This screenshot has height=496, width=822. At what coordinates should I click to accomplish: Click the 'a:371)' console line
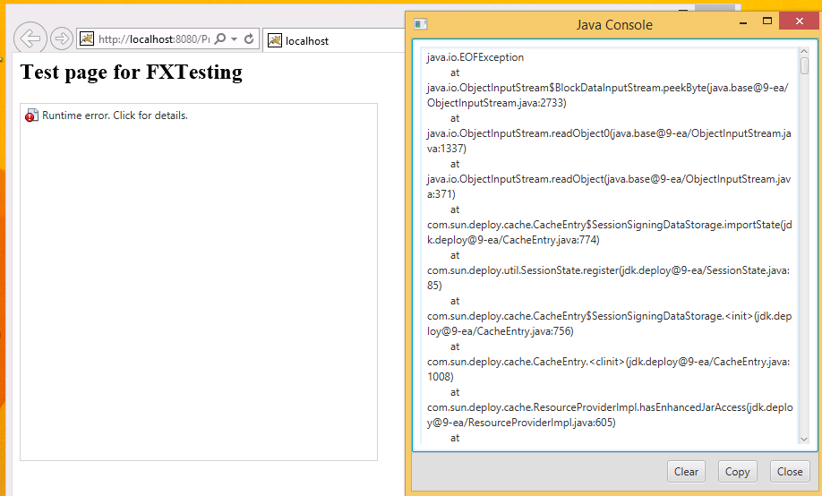coord(441,194)
